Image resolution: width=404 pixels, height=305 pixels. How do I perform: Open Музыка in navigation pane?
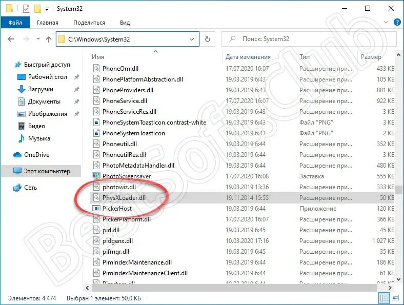tap(34, 138)
